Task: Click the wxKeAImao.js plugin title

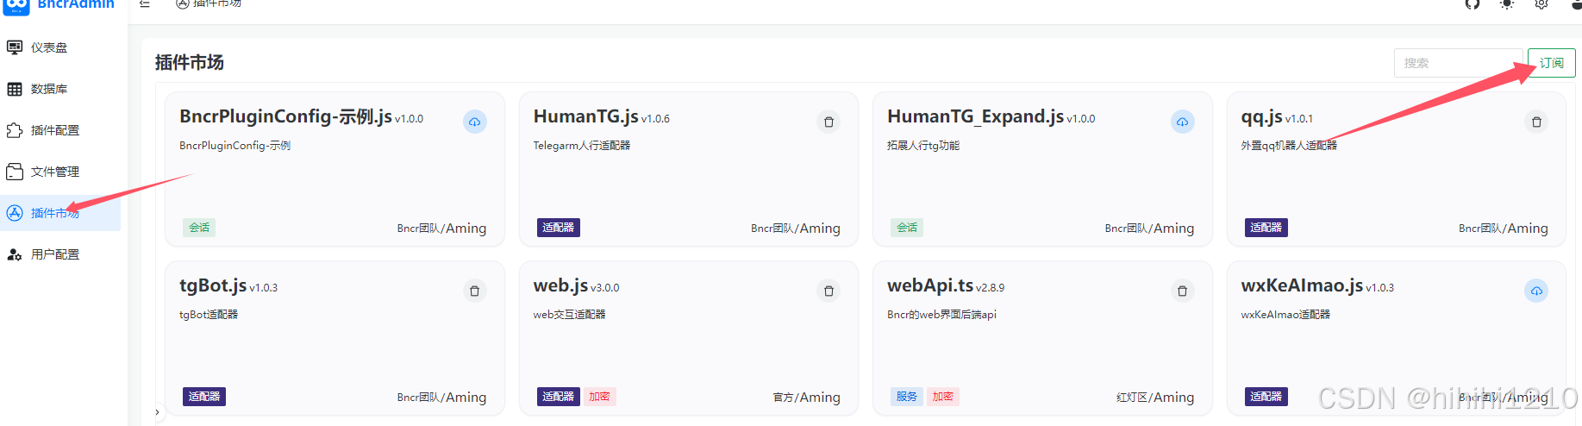Action: 1302,285
